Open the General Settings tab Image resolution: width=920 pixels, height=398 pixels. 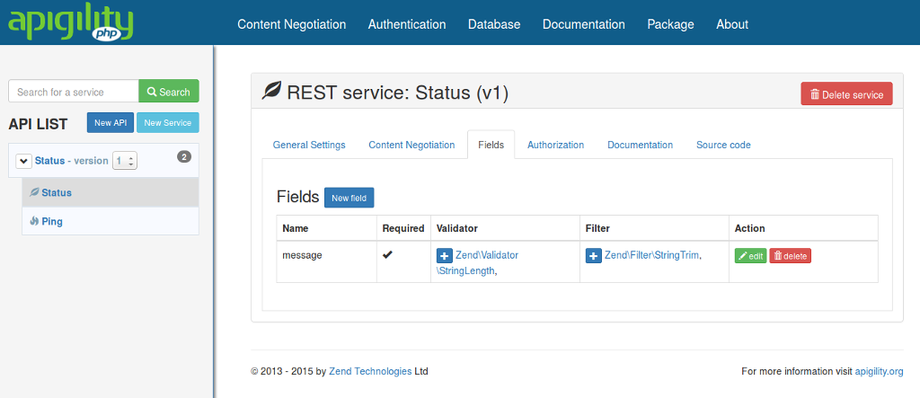pos(309,145)
